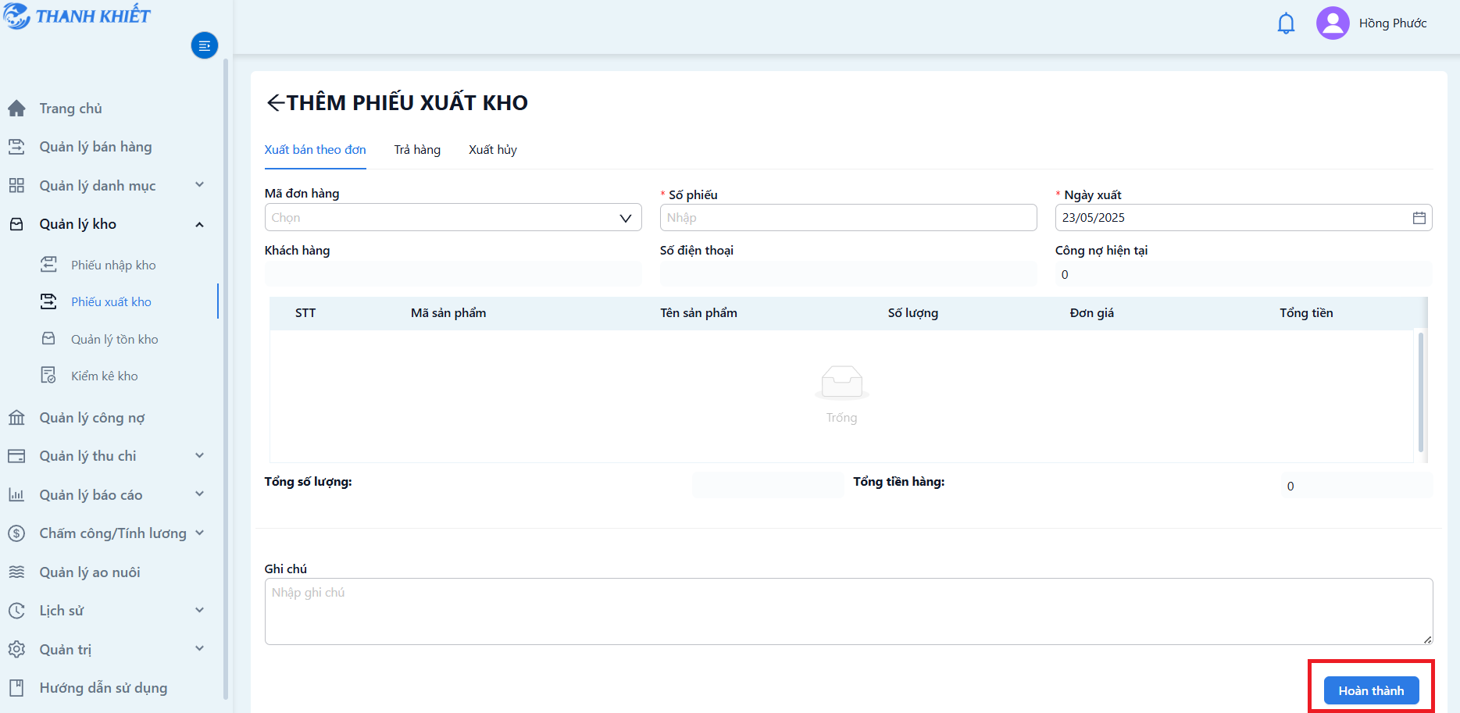
Task: Click the Trang chủ home icon
Action: click(16, 109)
